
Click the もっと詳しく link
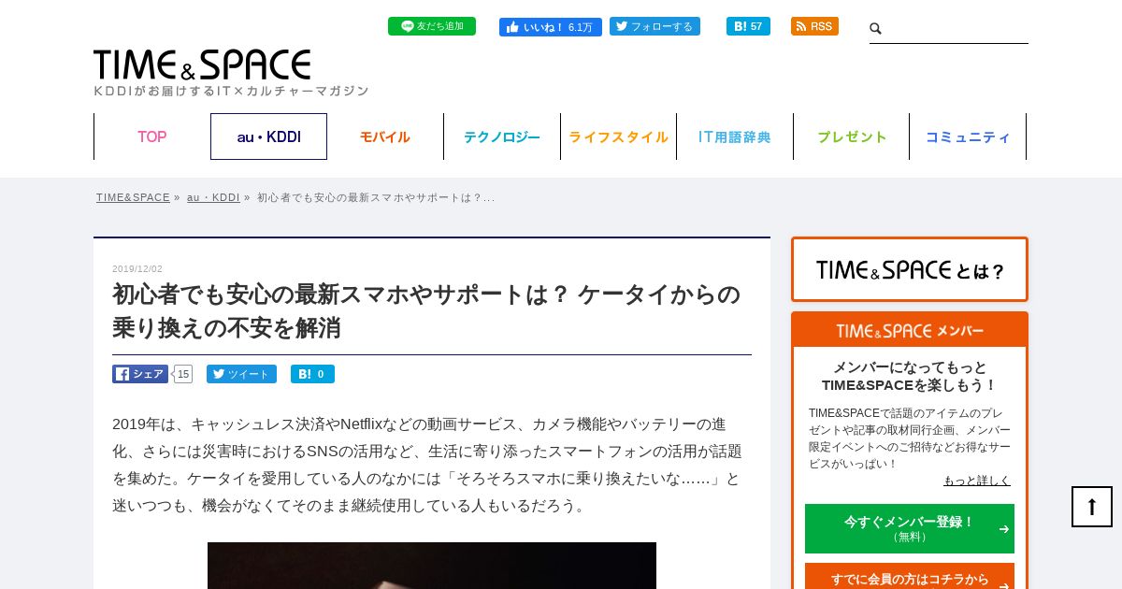click(x=977, y=481)
